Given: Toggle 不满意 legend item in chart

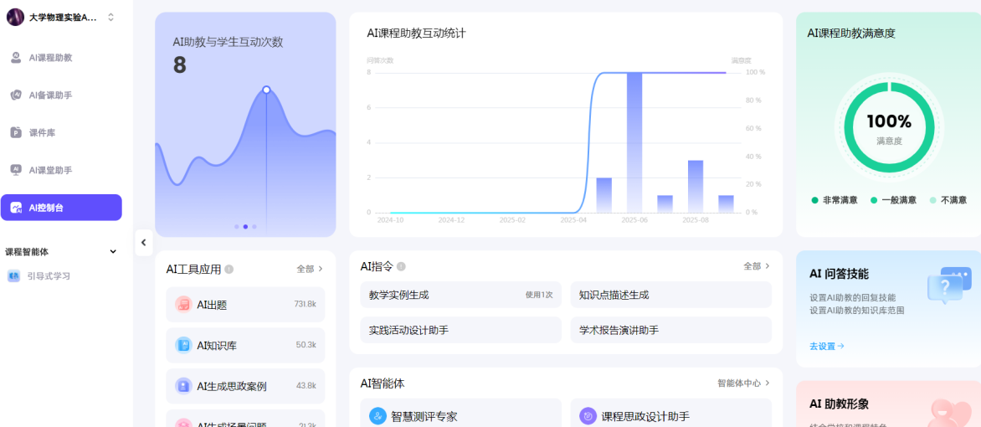Looking at the screenshot, I should (x=948, y=200).
